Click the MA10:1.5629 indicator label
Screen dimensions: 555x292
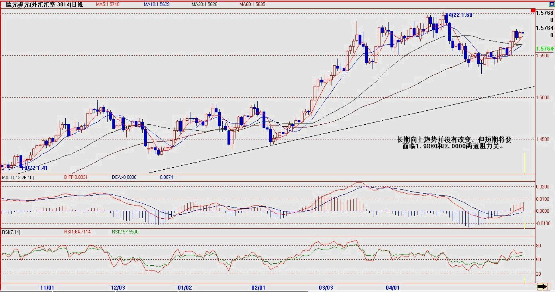tap(156, 4)
